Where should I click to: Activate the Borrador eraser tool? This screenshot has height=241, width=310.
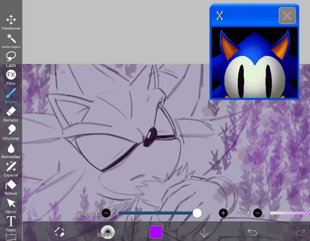click(11, 114)
